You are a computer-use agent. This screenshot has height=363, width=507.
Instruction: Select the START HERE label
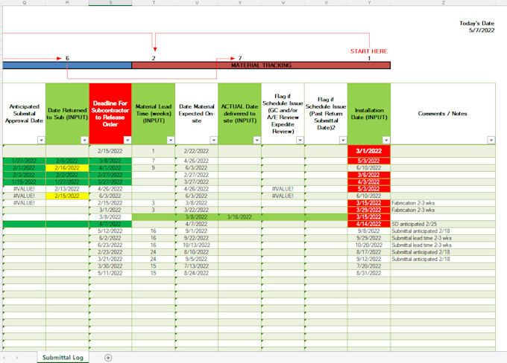click(369, 51)
